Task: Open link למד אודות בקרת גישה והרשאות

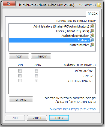Action: click(73, 109)
